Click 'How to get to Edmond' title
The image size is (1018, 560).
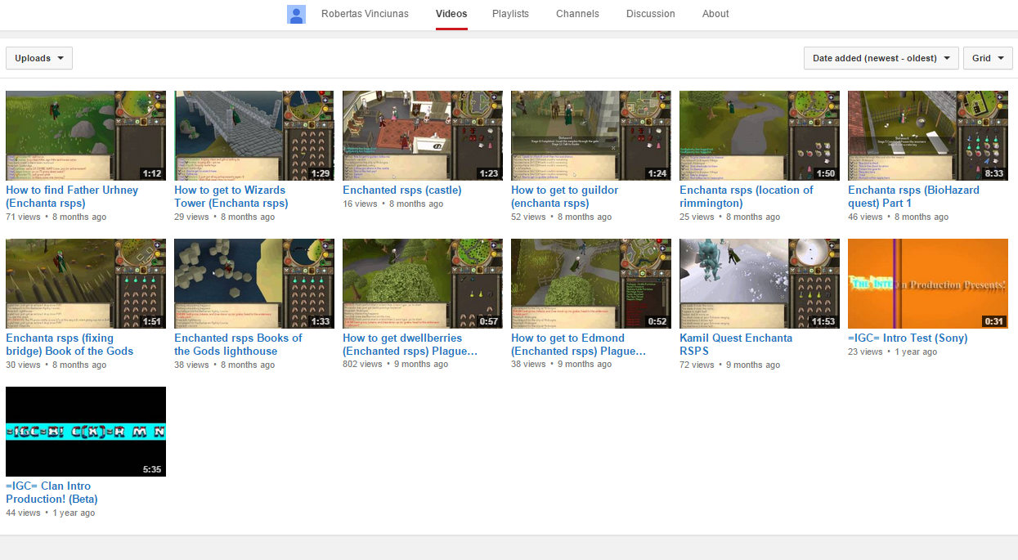coord(579,344)
